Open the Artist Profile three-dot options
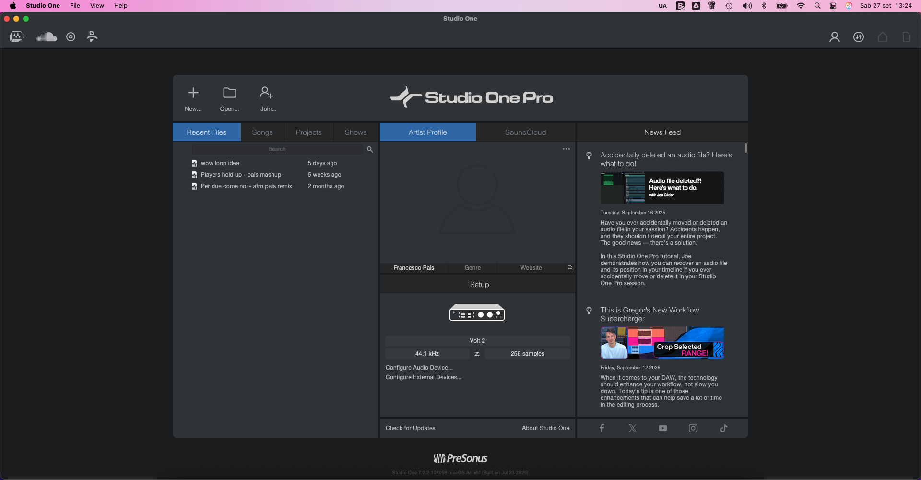This screenshot has height=480, width=921. click(567, 149)
